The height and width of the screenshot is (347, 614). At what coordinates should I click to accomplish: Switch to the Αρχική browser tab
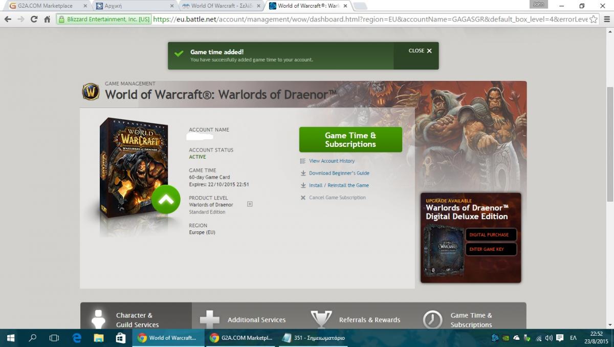133,6
